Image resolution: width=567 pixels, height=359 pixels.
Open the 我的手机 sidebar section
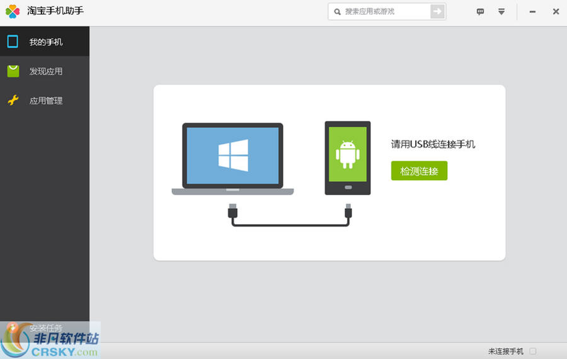click(45, 42)
